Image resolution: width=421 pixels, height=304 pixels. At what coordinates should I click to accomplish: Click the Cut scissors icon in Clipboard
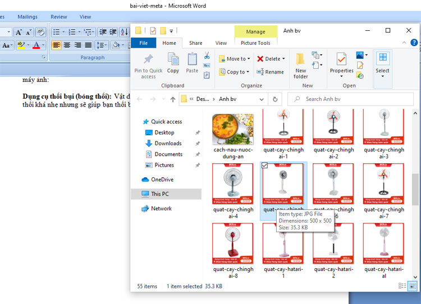tap(207, 56)
